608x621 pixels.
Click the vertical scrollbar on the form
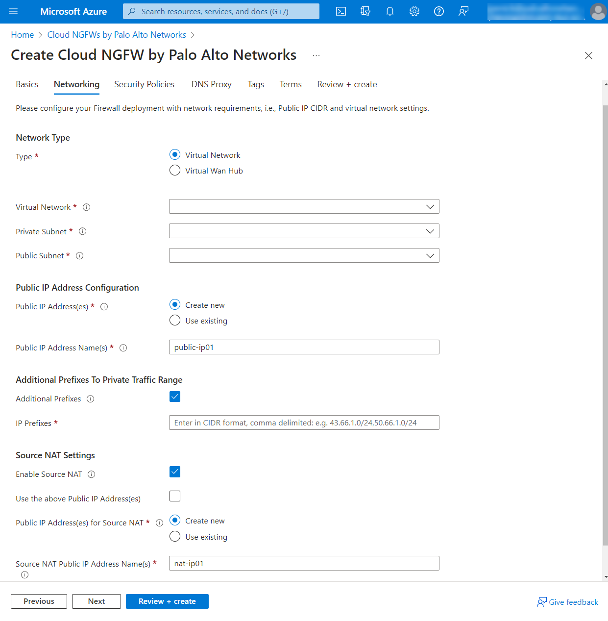[605, 323]
